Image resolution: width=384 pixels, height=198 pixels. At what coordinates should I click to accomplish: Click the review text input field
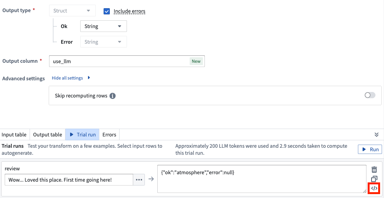coord(69,180)
